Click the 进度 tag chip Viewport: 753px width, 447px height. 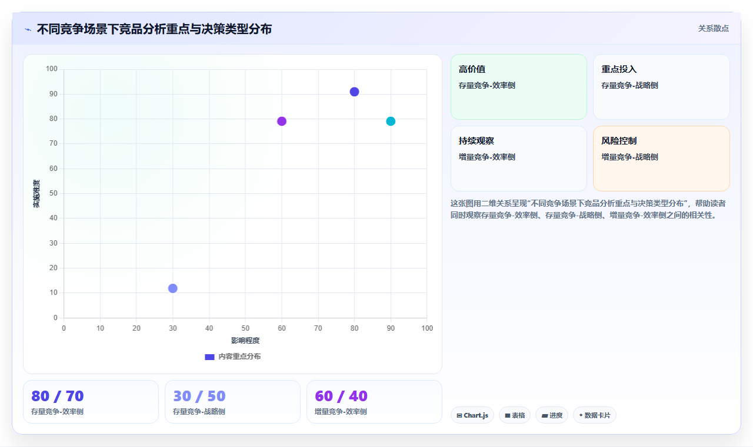click(552, 415)
